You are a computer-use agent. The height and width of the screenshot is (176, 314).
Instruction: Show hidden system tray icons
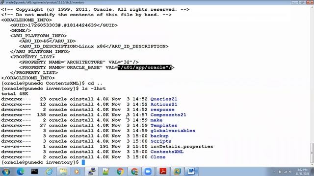pyautogui.click(x=274, y=172)
